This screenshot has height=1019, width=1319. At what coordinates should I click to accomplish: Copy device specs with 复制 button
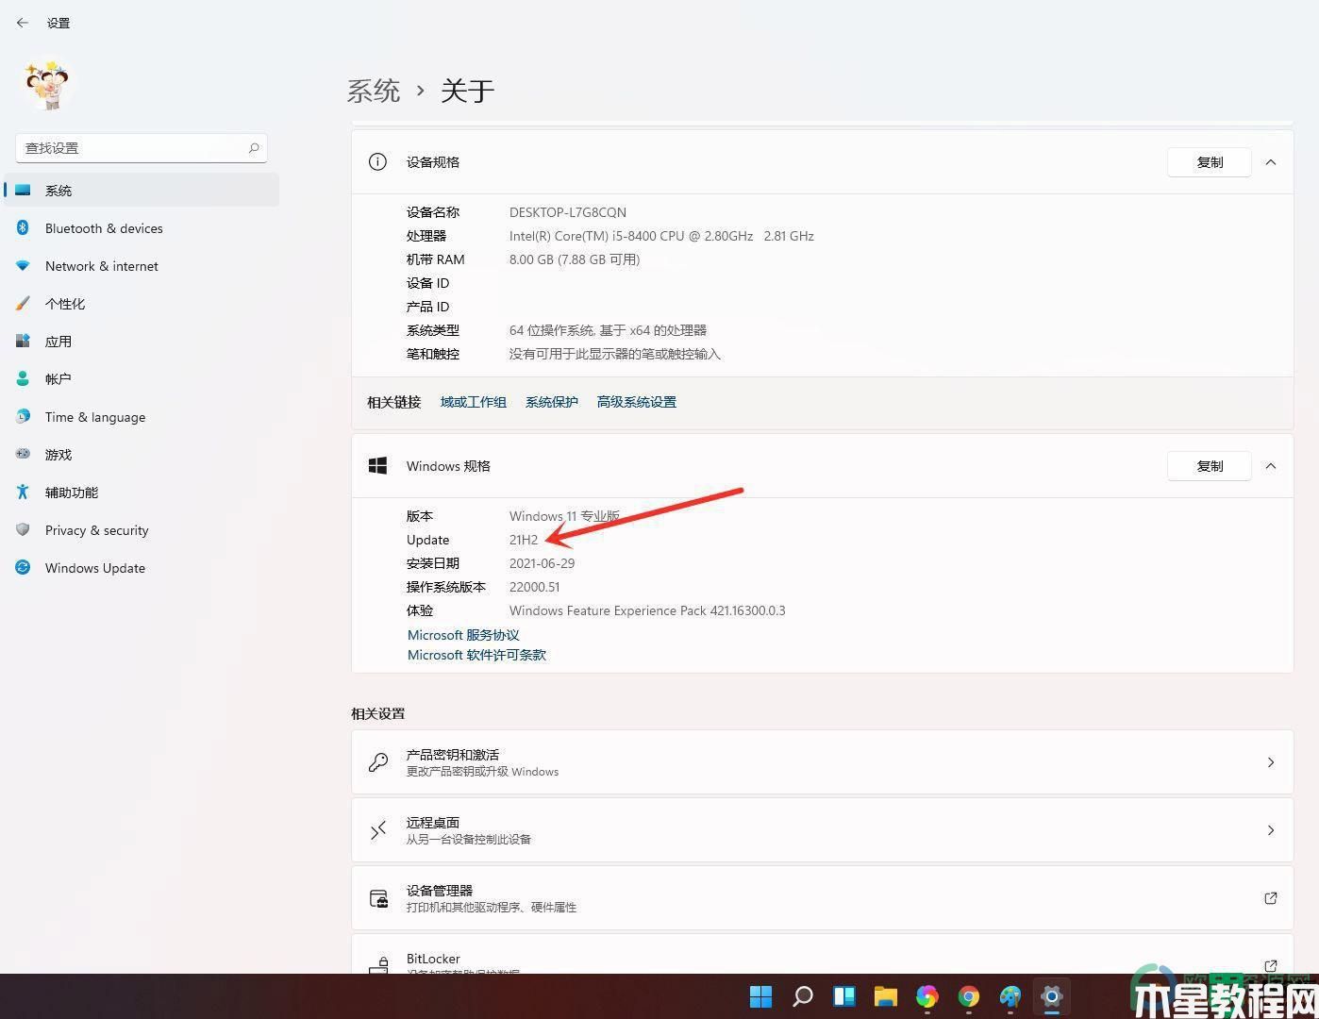1210,162
